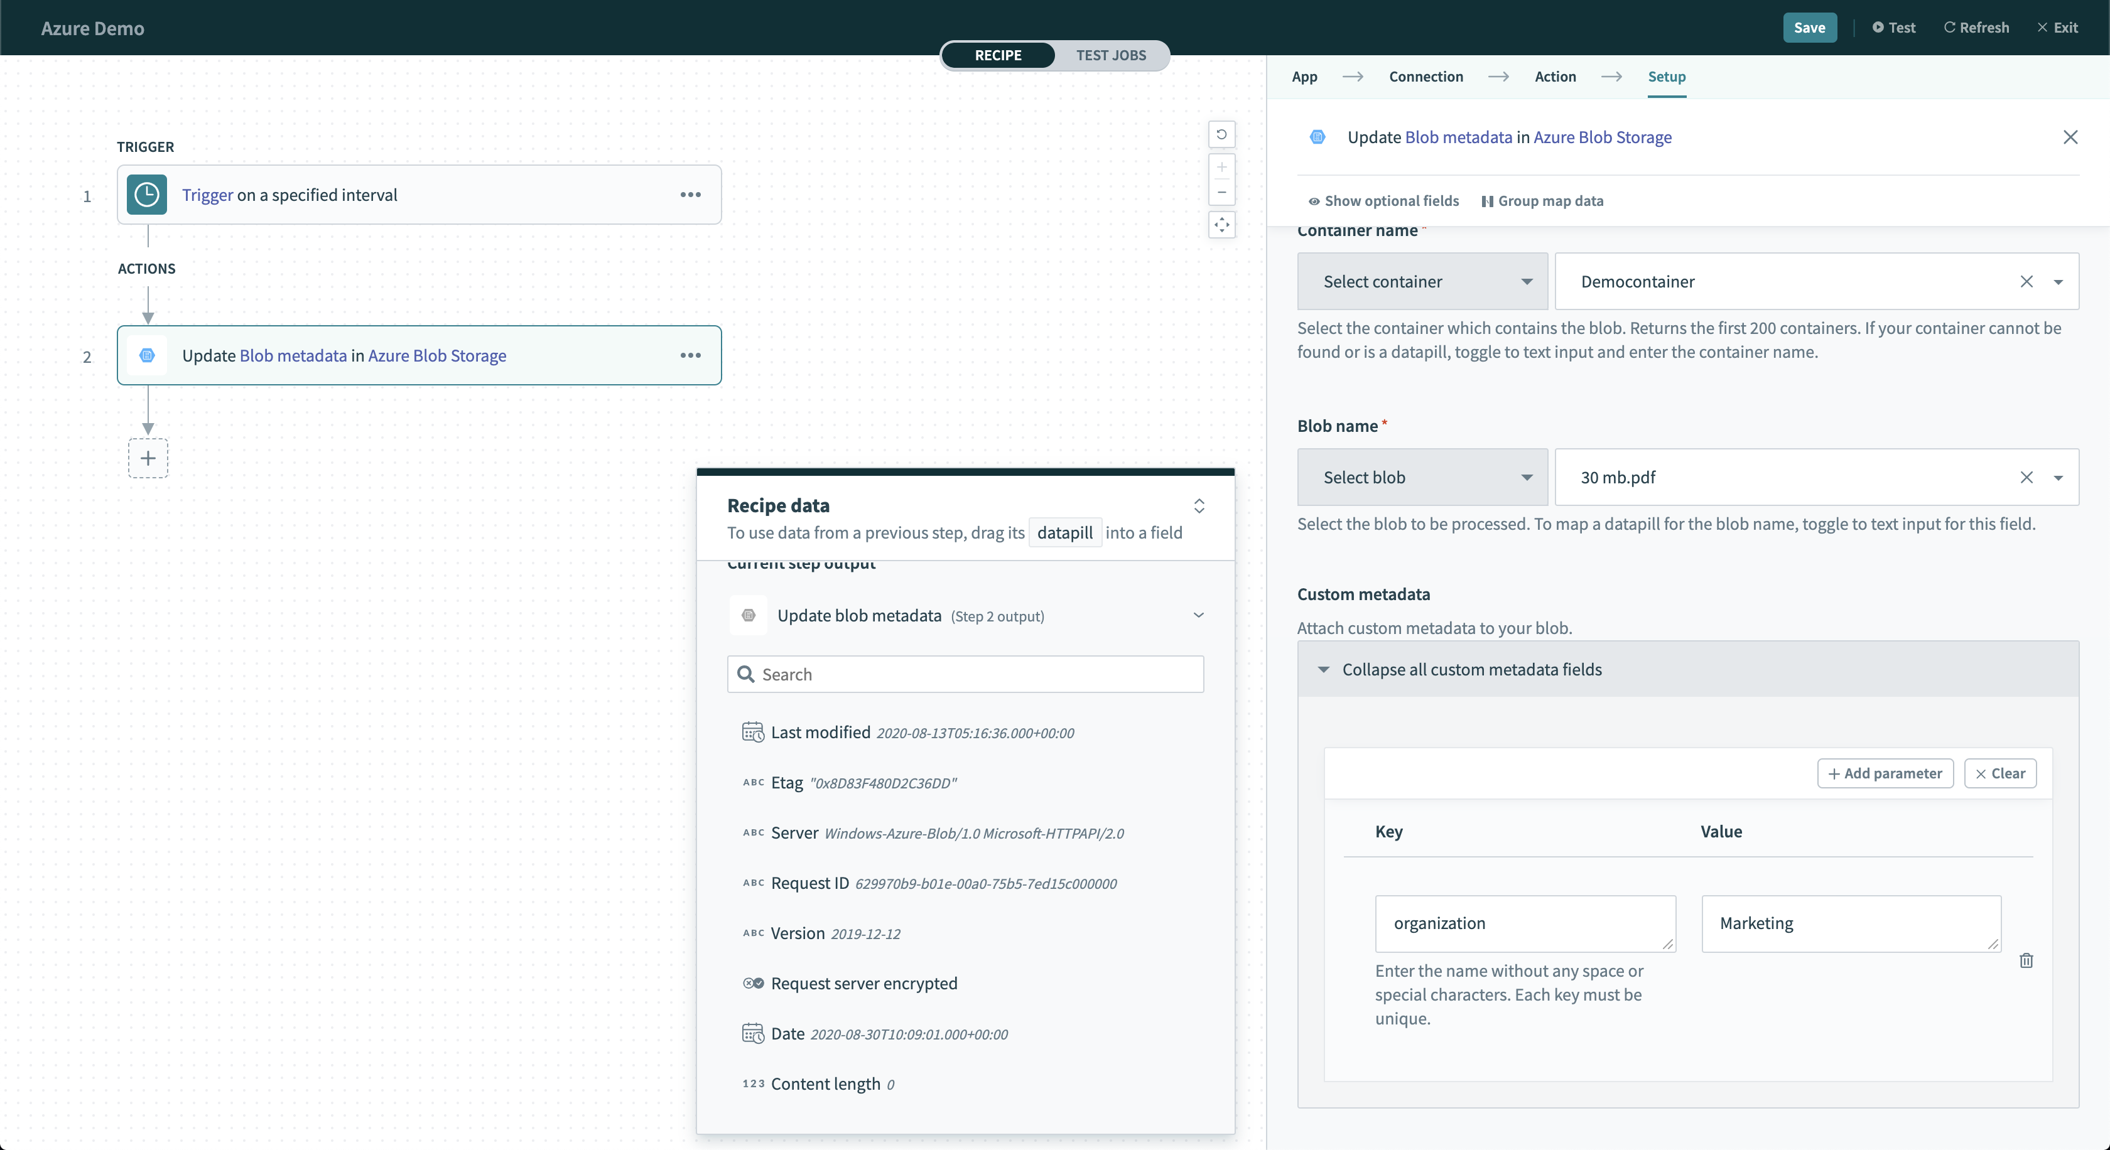Click the plus icon to add step
2110x1150 pixels.
pyautogui.click(x=148, y=458)
